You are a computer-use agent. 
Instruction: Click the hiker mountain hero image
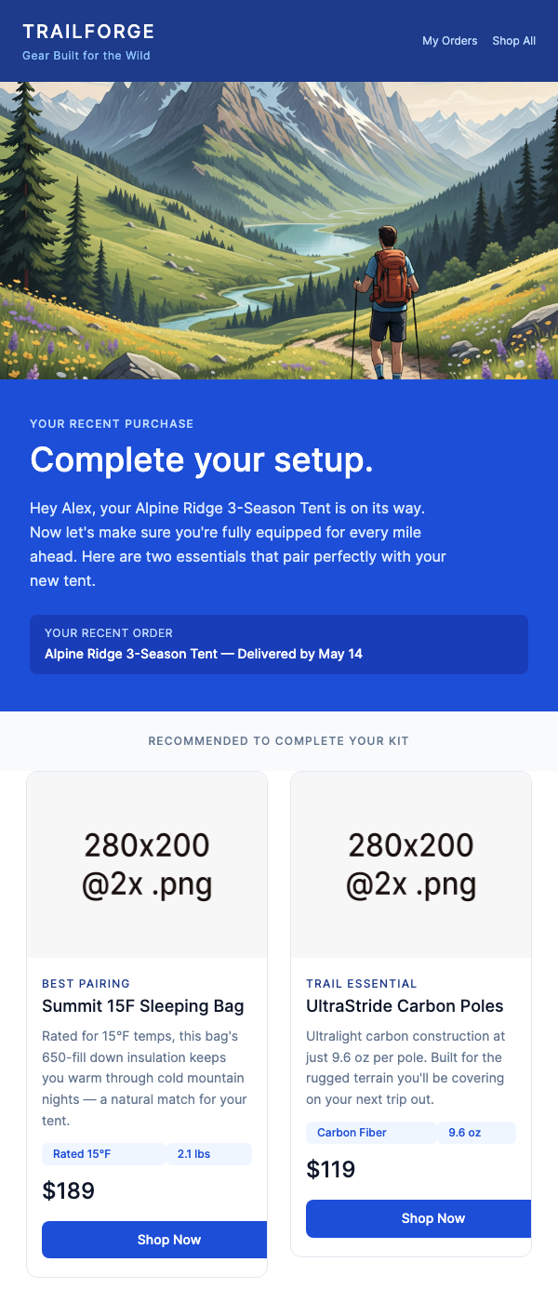click(x=279, y=231)
